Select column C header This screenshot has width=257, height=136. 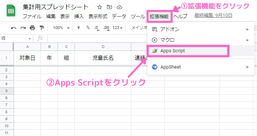pos(66,47)
